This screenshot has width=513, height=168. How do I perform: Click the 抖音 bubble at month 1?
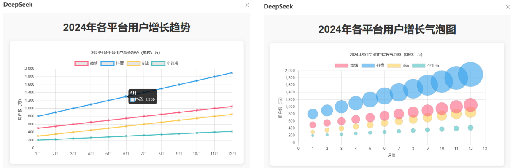(313, 114)
